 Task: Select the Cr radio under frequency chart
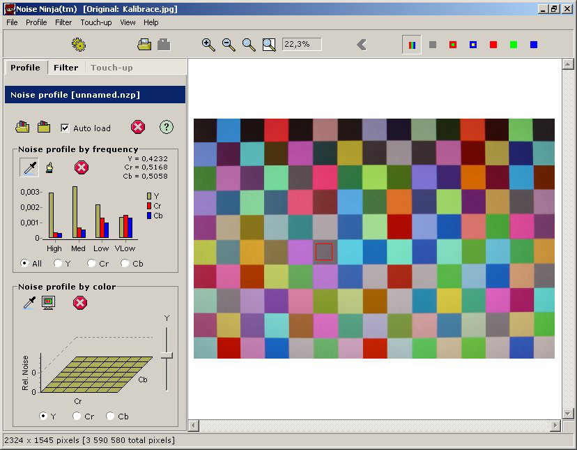91,264
